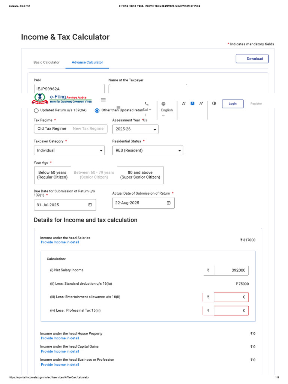Image resolution: width=288 pixels, height=384 pixels.
Task: Open calendar icon for Due Date field
Action: (90, 205)
